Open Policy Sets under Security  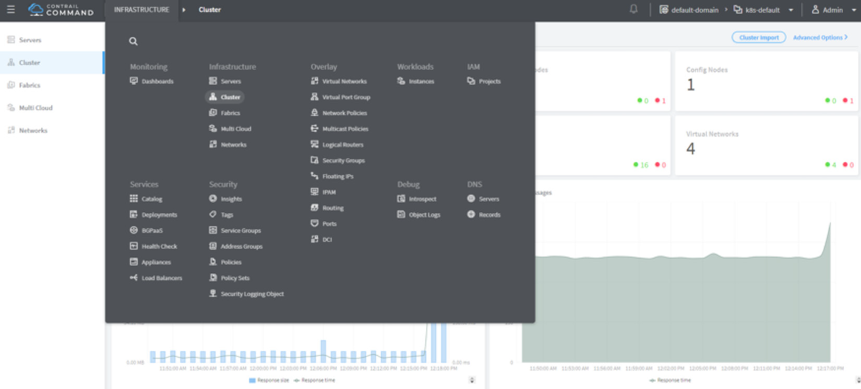pos(229,278)
